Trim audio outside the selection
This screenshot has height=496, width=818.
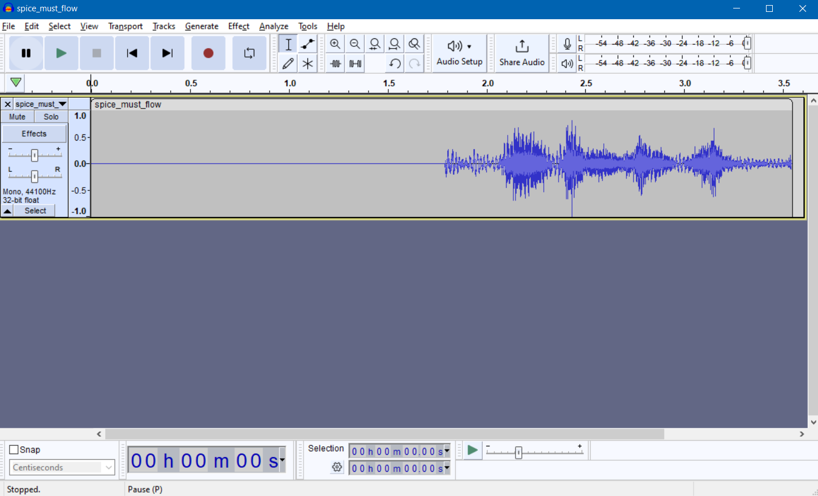pos(335,63)
